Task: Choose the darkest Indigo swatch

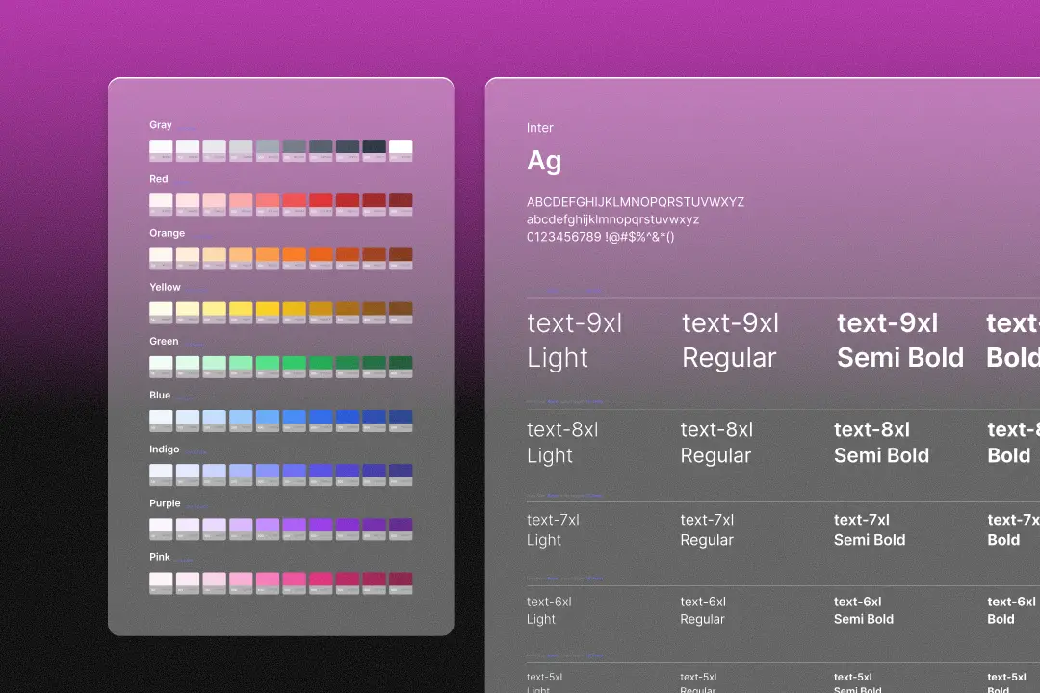Action: pyautogui.click(x=401, y=475)
